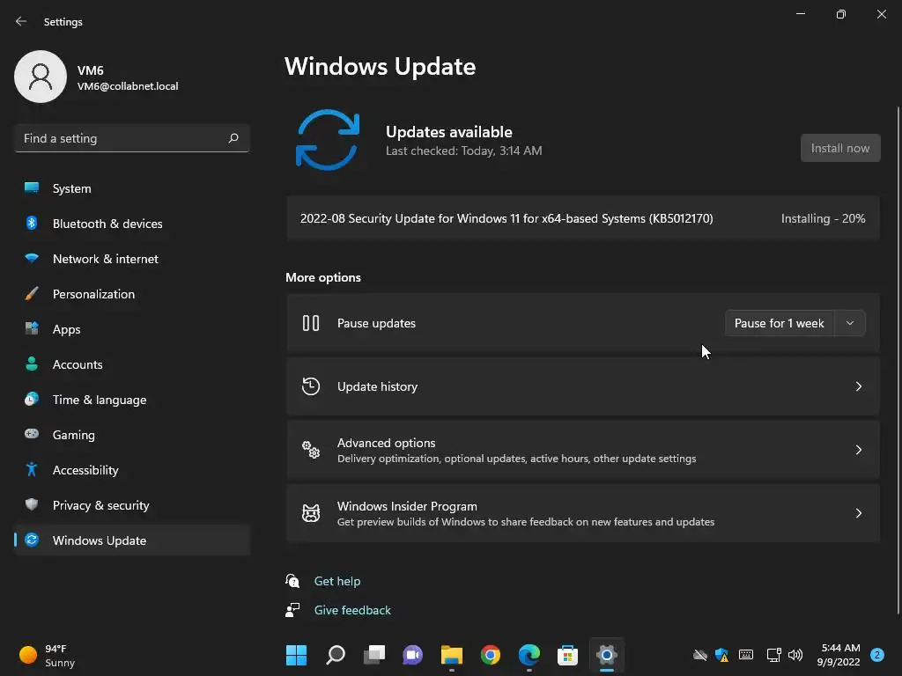Click the Installing - 20% status
This screenshot has height=676, width=902.
pos(823,218)
